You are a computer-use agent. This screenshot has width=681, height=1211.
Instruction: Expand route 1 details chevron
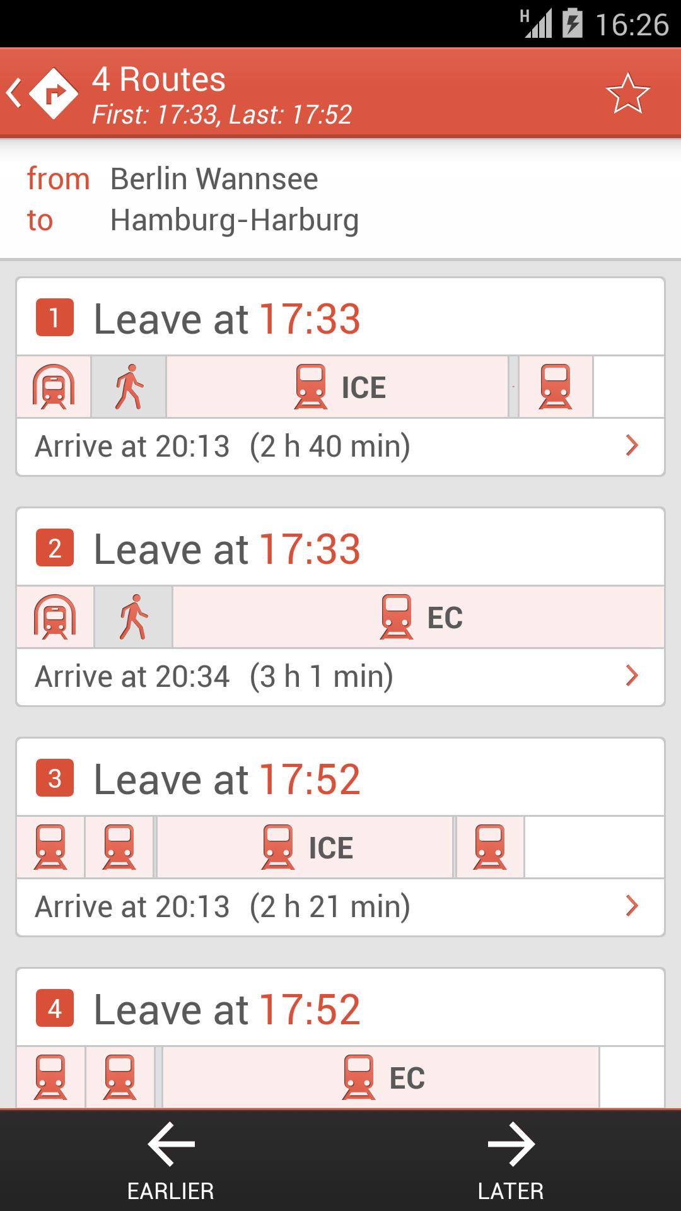(x=632, y=446)
